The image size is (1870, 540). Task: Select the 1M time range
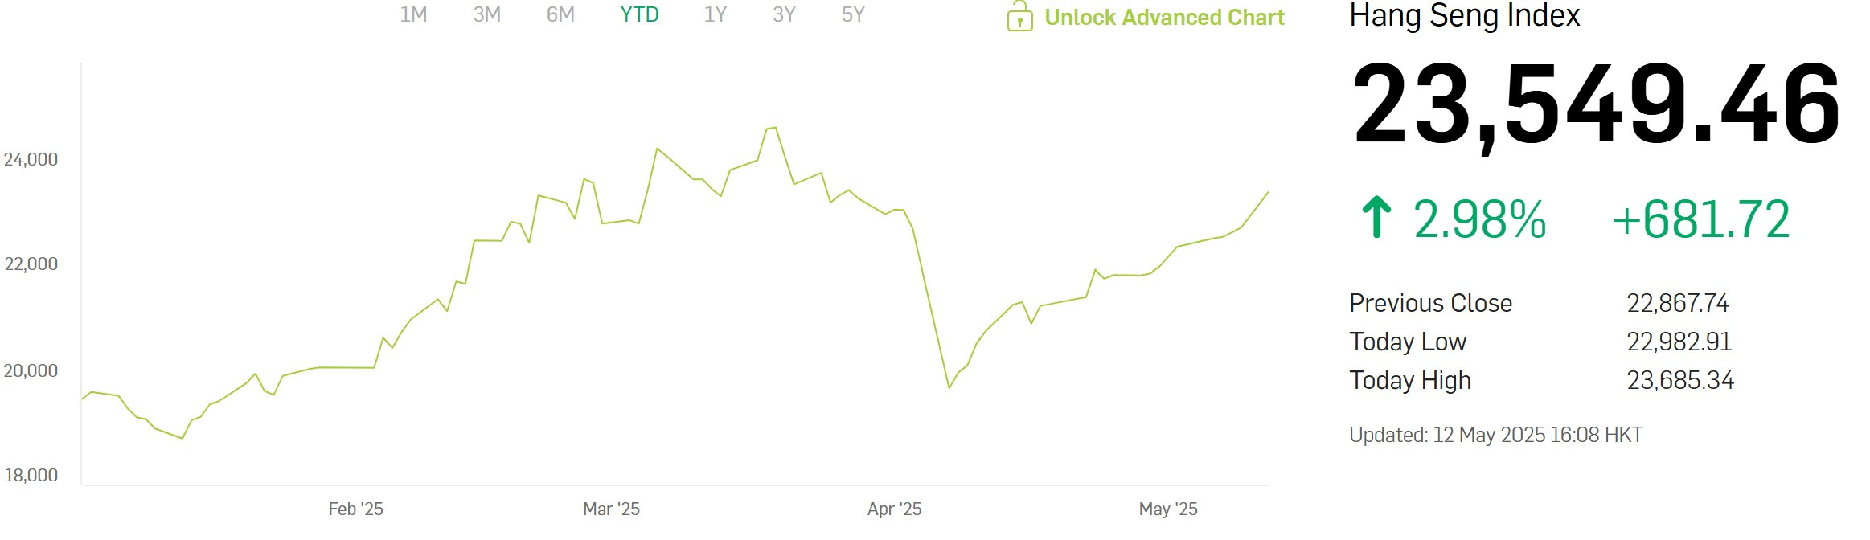tap(413, 14)
